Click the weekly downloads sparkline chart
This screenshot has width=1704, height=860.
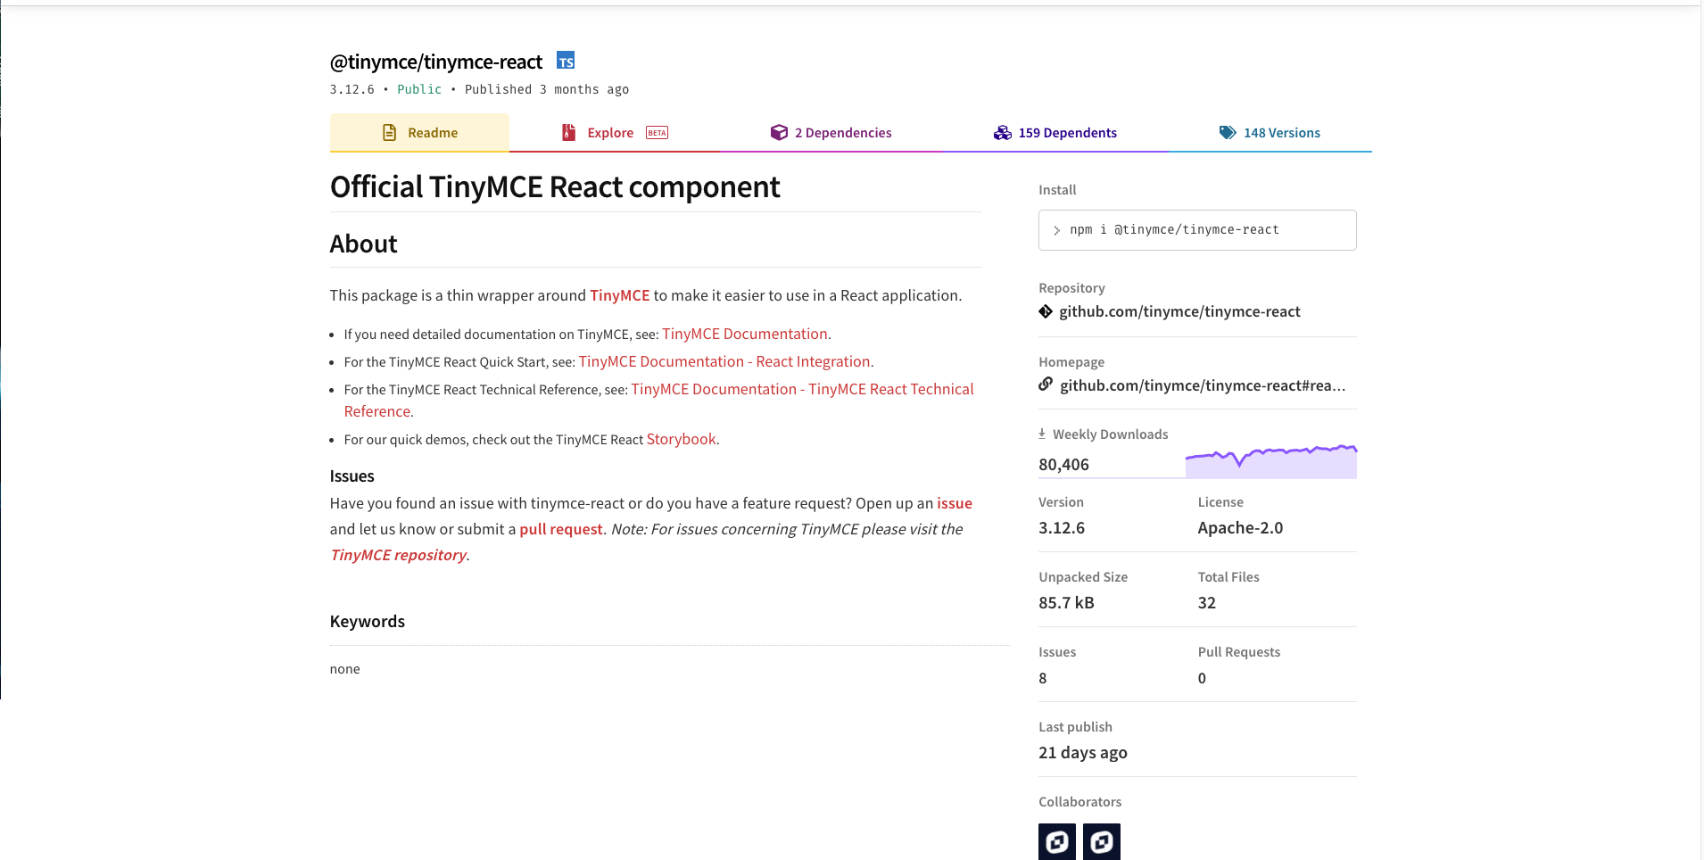1270,460
